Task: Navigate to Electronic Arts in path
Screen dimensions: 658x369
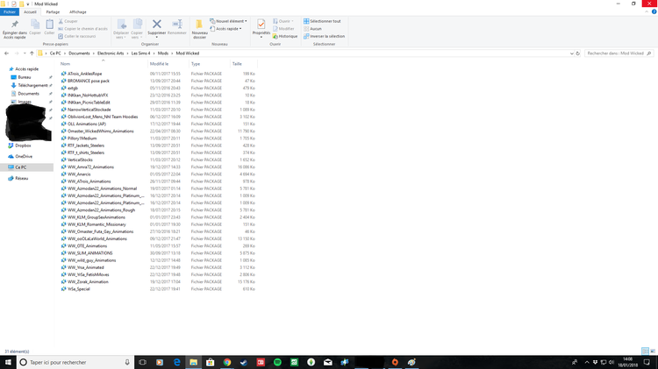Action: 111,53
